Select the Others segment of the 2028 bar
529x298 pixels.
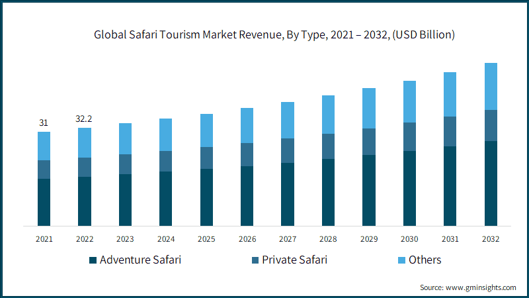pyautogui.click(x=328, y=115)
